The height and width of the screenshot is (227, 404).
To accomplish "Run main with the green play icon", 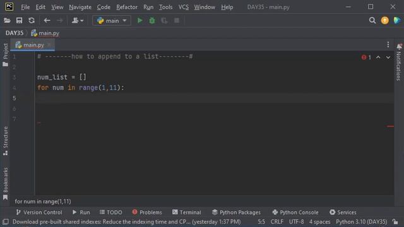I will [x=140, y=21].
